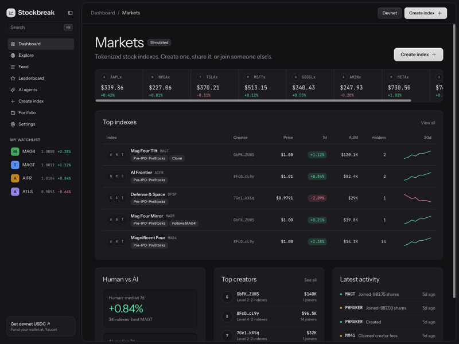Image resolution: width=459 pixels, height=344 pixels.
Task: Click the MSFTx ticker circle icon
Action: tap(248, 77)
